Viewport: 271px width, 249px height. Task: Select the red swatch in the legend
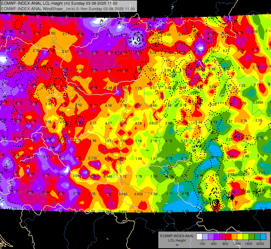click(228, 237)
